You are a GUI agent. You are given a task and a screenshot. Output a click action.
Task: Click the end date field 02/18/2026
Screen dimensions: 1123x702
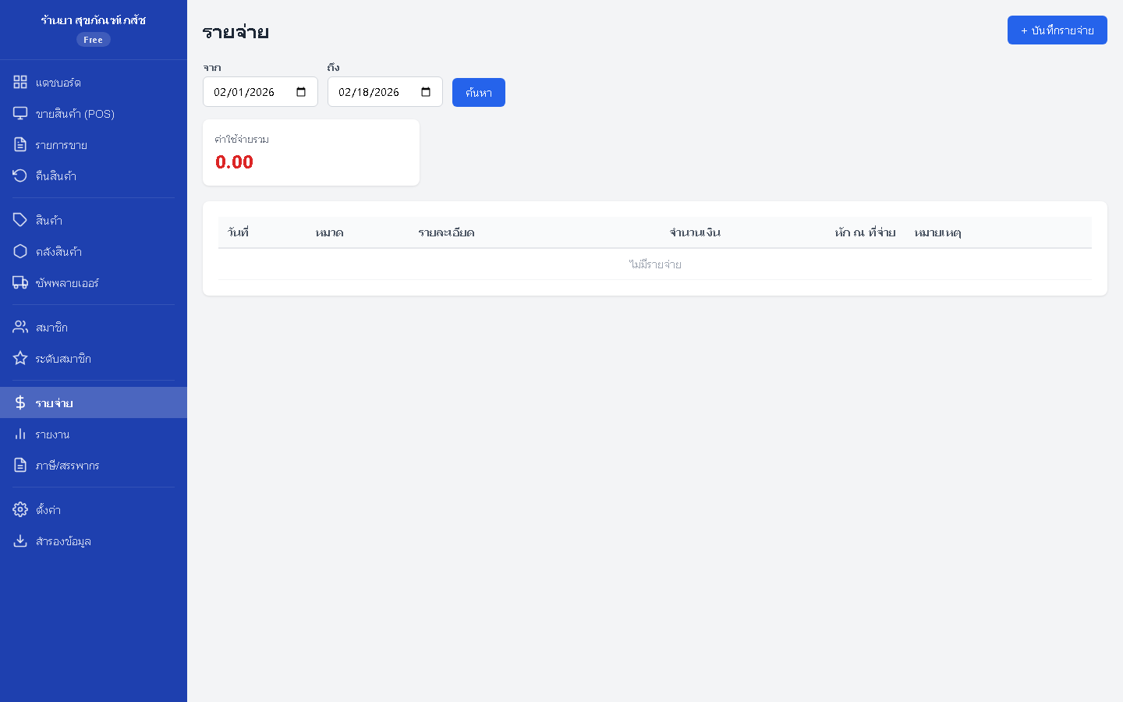click(369, 92)
